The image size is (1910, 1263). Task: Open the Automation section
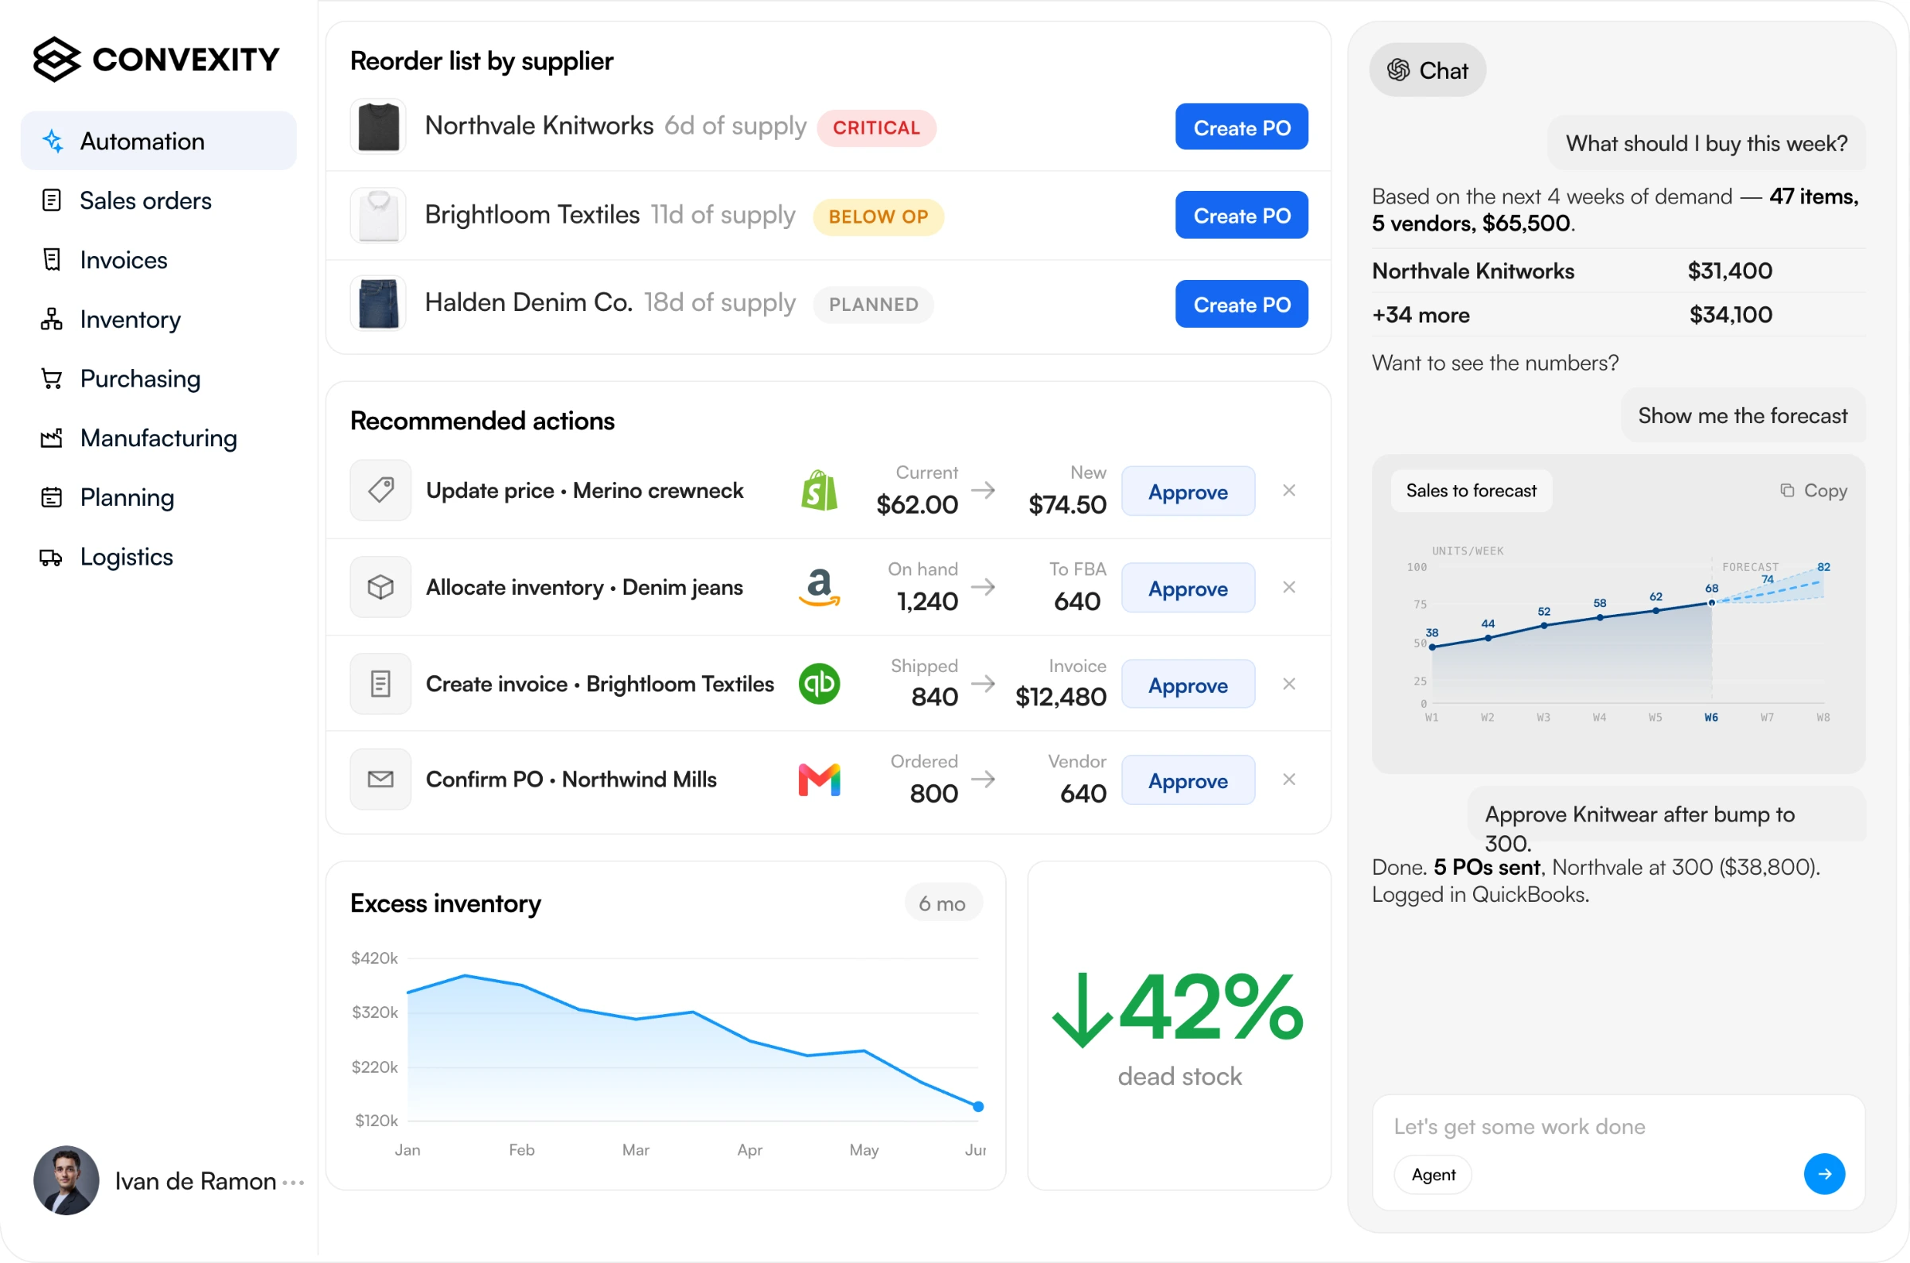pos(158,141)
